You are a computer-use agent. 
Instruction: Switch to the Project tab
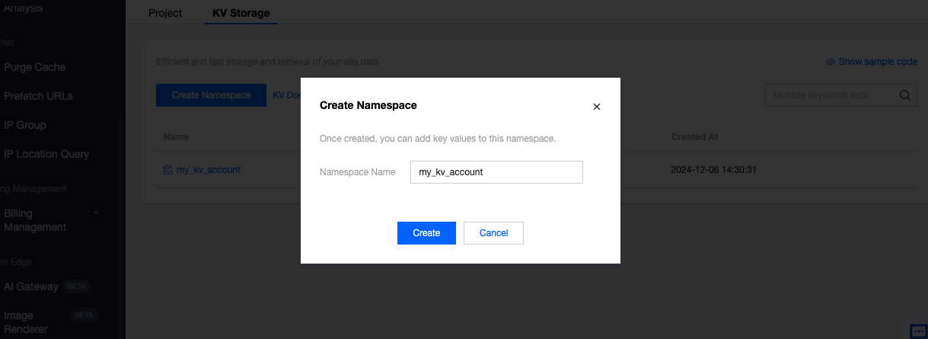[165, 13]
